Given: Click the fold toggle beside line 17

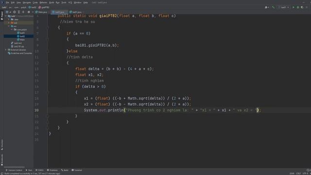Looking at the screenshot, I should pos(48,92).
